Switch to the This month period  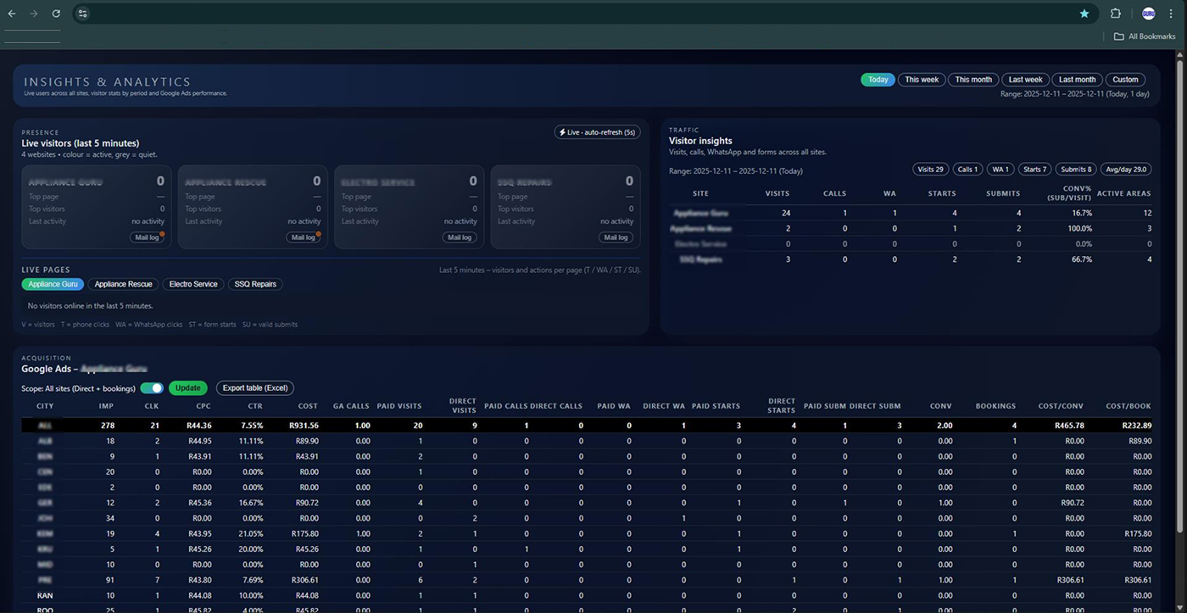(972, 79)
